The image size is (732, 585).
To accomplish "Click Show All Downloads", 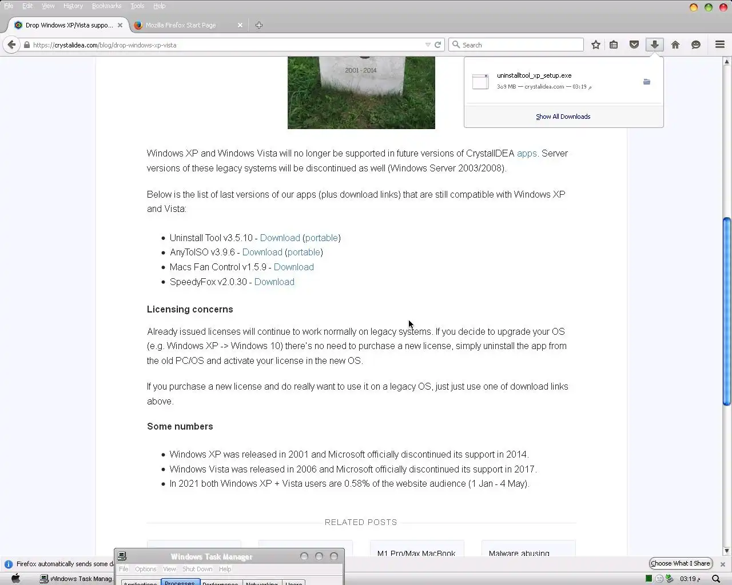I will (x=563, y=117).
